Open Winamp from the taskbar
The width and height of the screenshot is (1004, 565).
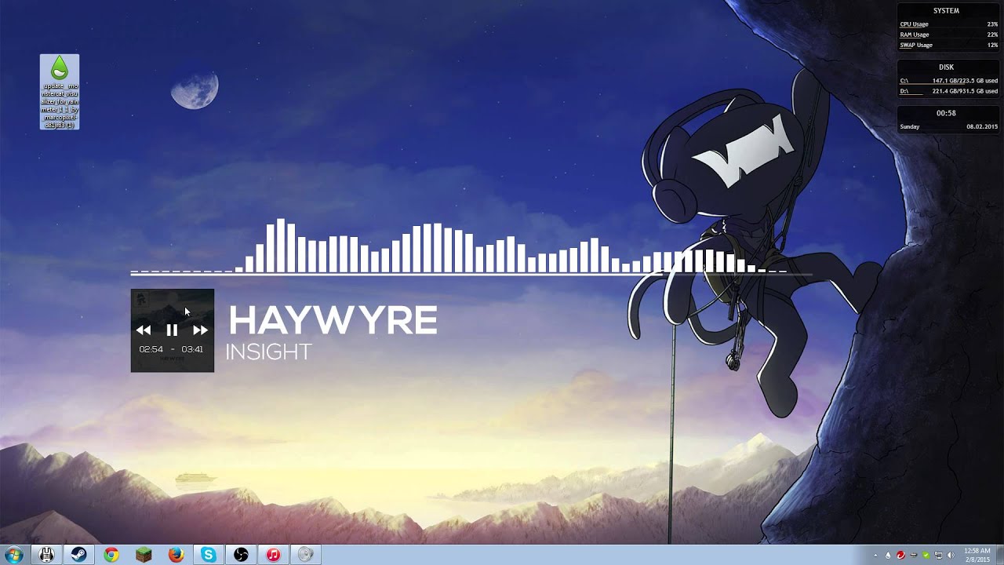point(46,555)
